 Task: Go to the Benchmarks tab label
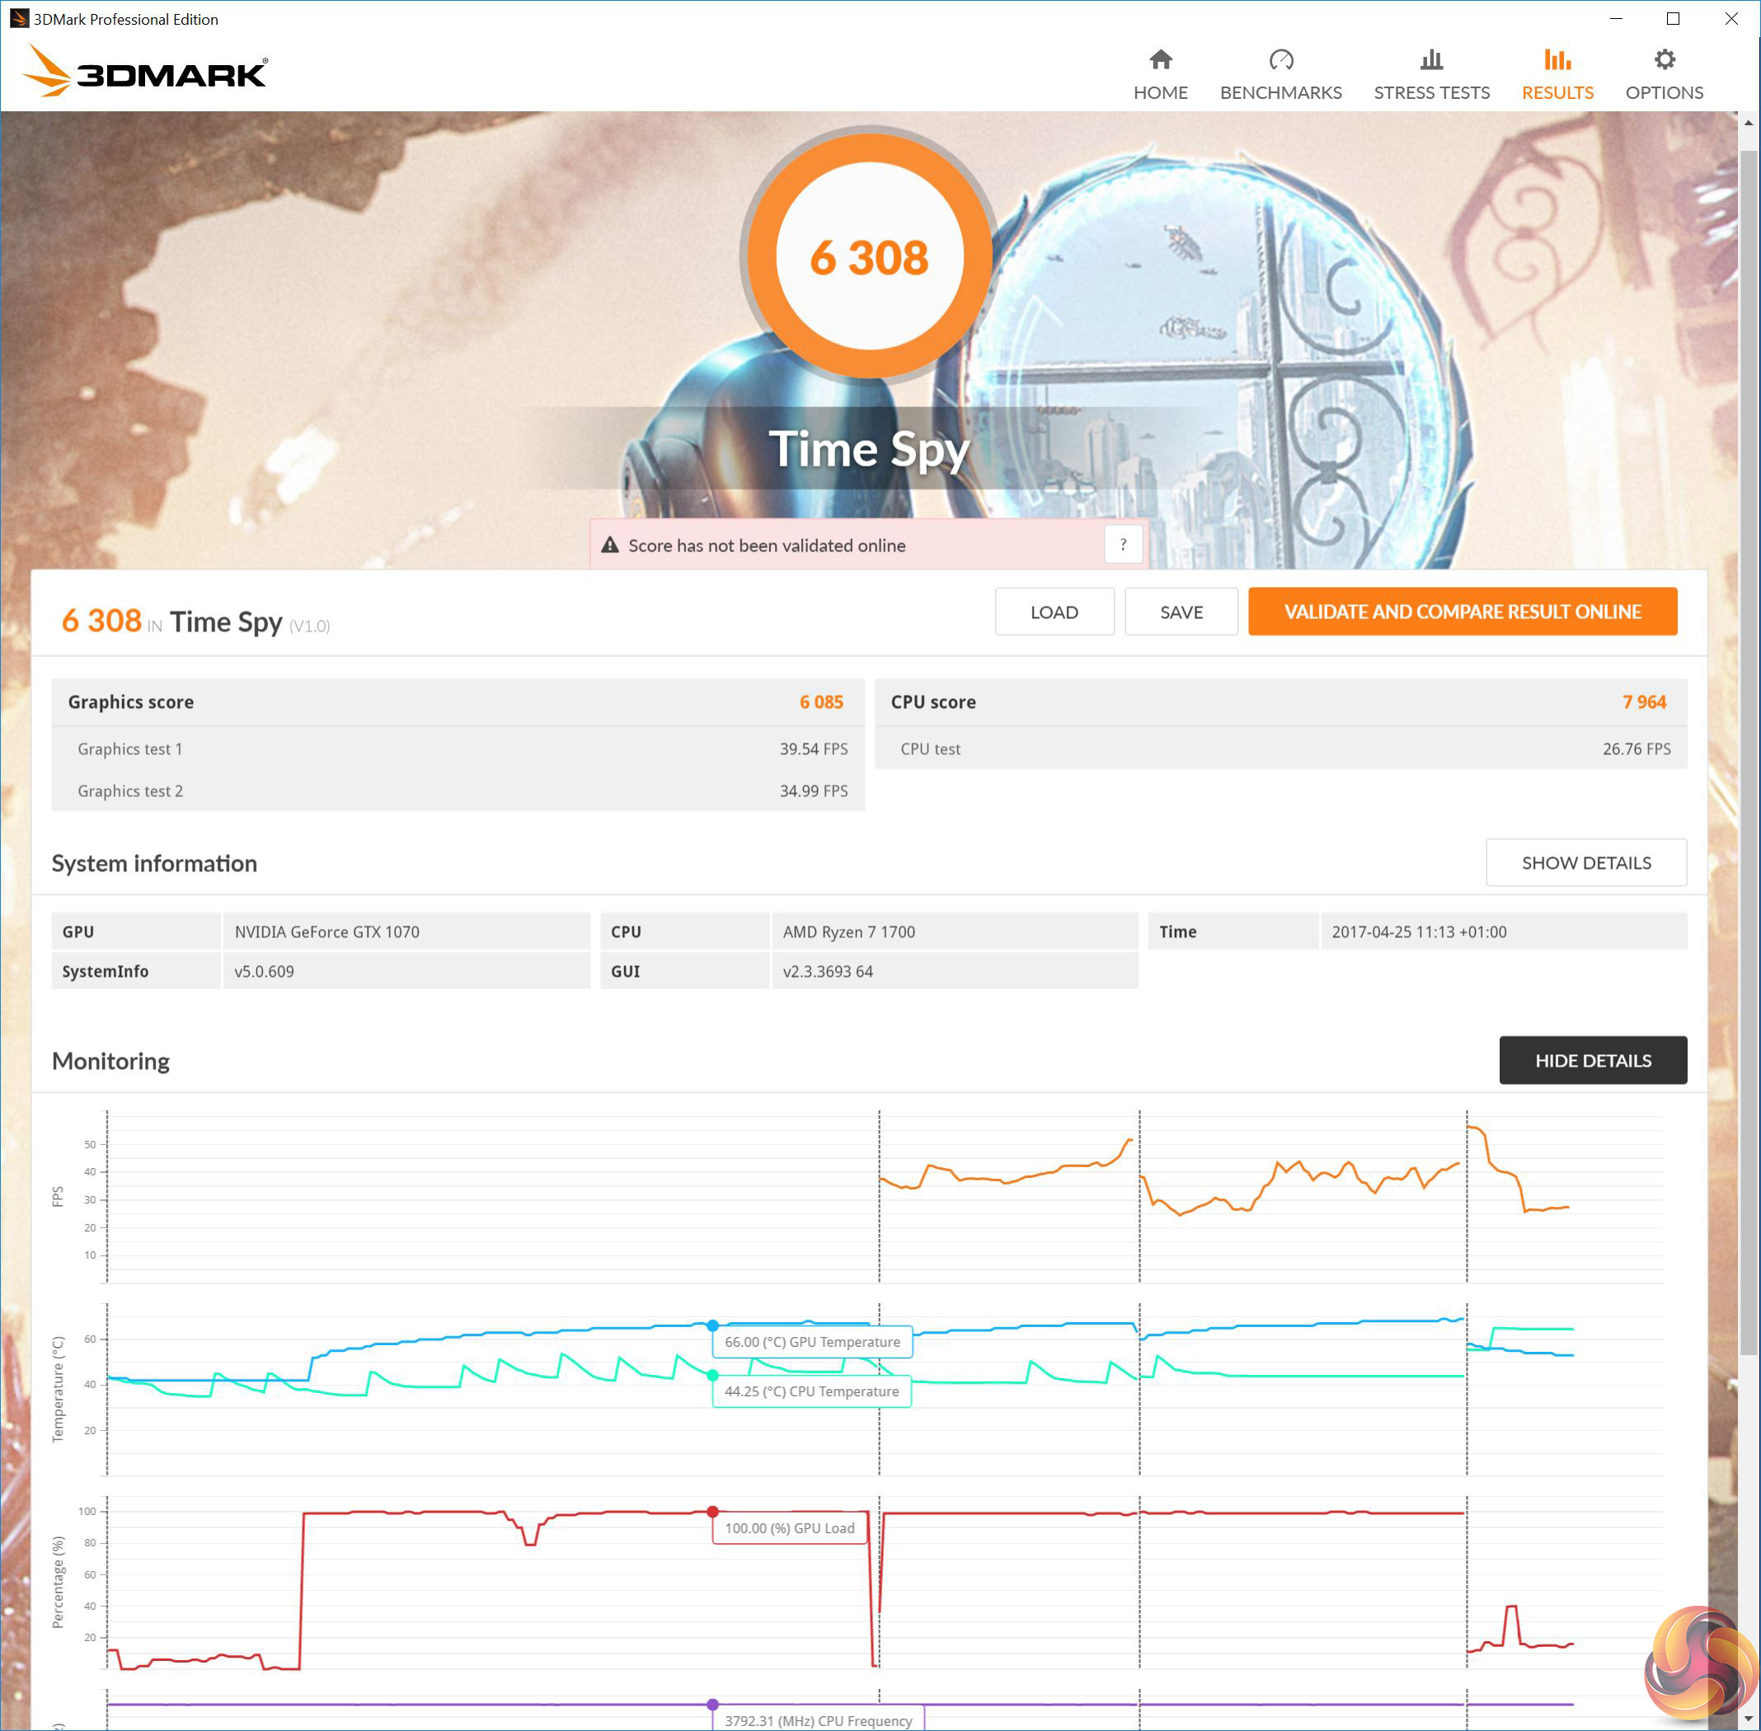click(1280, 92)
